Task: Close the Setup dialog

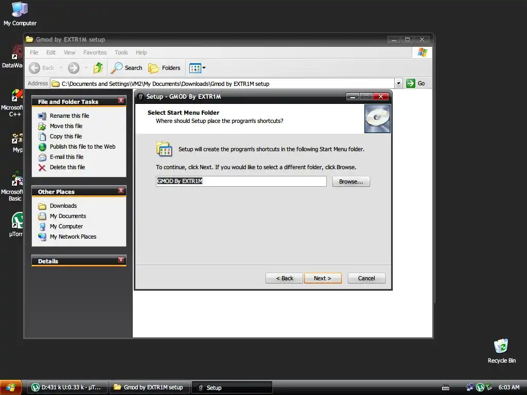Action: click(x=381, y=97)
